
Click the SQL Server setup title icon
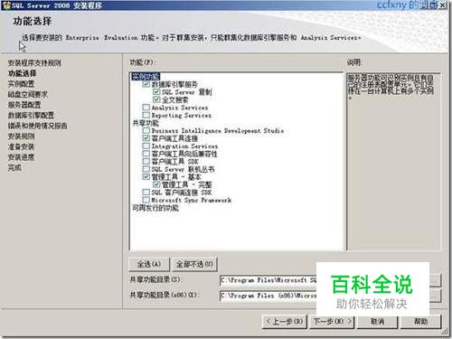point(6,5)
